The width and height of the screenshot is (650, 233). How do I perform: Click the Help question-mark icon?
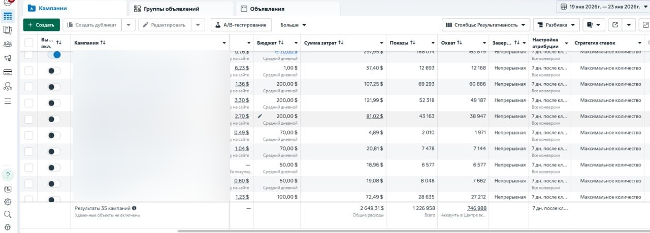[x=8, y=175]
